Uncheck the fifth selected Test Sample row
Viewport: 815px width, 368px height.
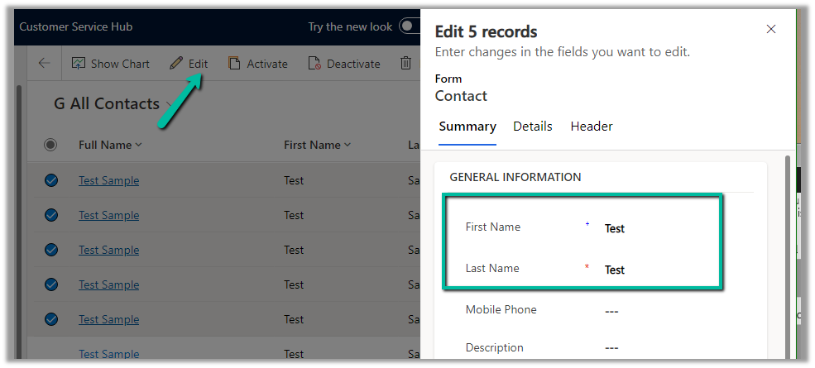(x=51, y=319)
